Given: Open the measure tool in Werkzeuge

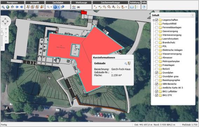Looking at the screenshot, I should click(x=74, y=7).
